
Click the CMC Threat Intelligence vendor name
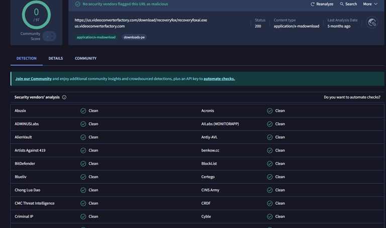click(x=35, y=203)
